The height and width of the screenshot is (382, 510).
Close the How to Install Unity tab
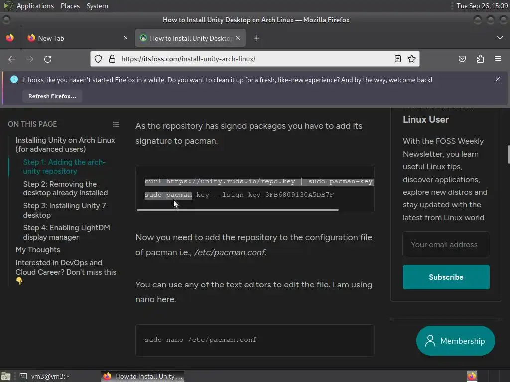tap(238, 38)
